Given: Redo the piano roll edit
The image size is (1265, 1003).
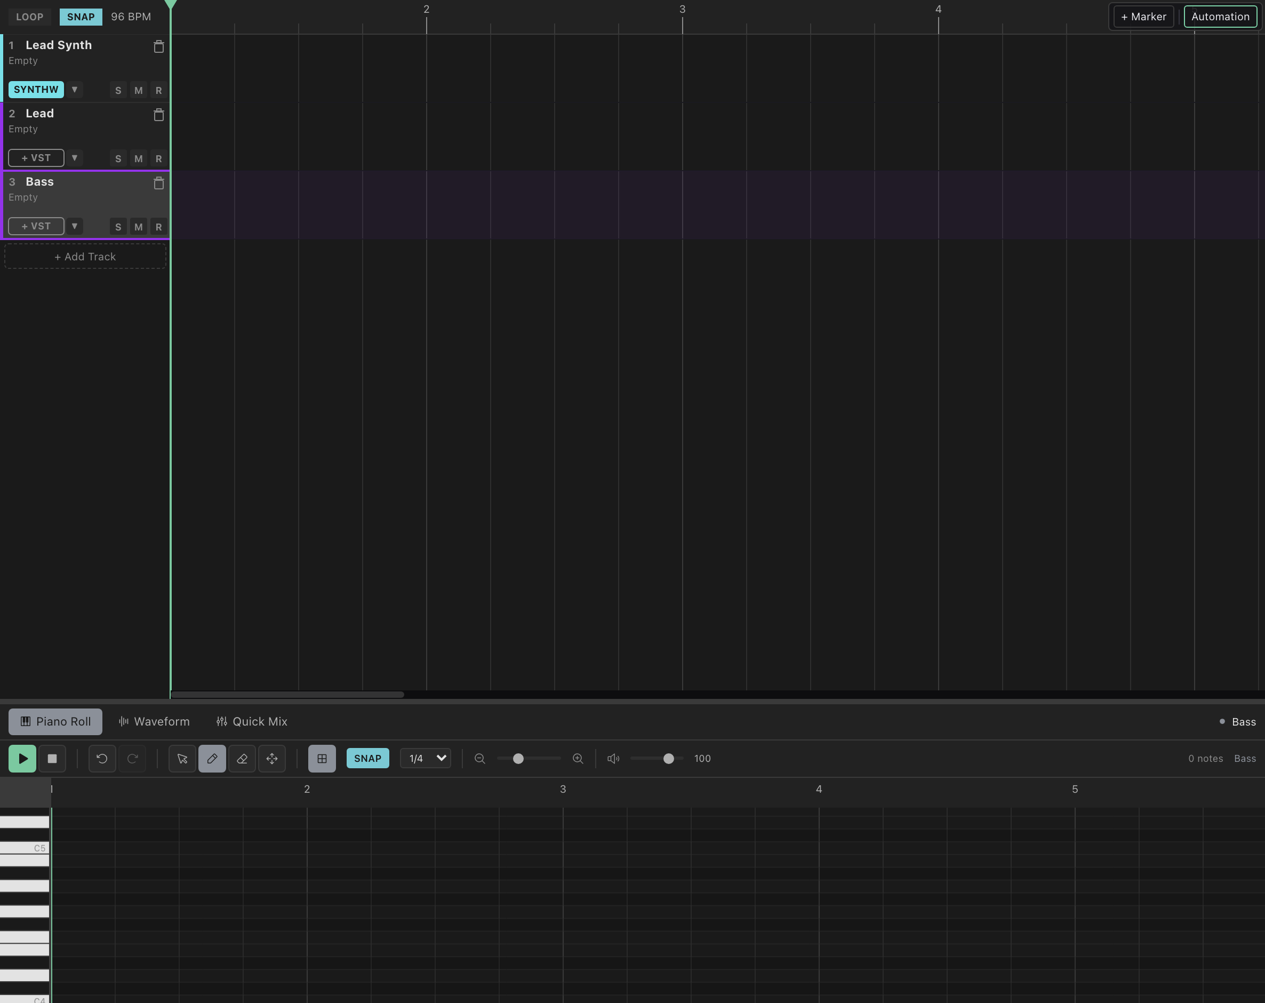Looking at the screenshot, I should 133,758.
